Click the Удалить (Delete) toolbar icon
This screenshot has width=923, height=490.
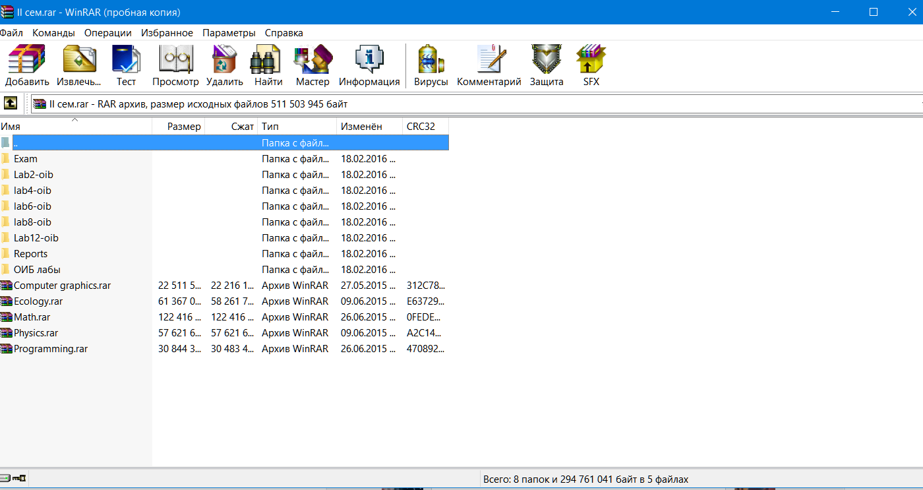tap(224, 59)
